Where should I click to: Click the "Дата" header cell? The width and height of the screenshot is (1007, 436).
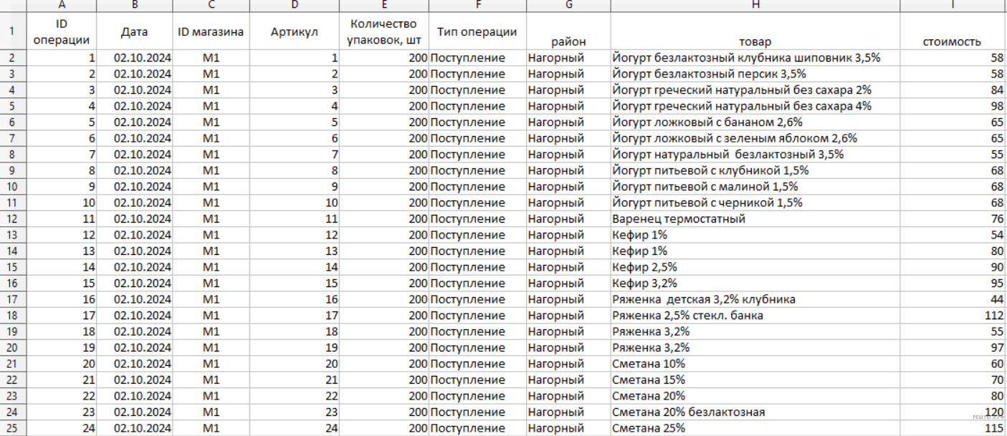[134, 32]
